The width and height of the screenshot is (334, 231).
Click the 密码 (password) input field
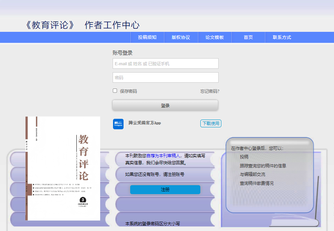click(165, 77)
